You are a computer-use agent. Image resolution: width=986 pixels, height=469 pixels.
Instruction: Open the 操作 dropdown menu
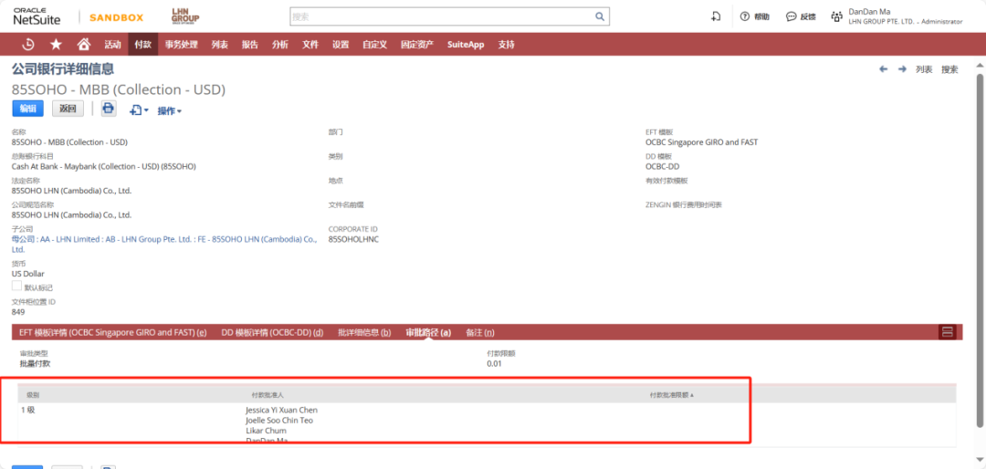click(169, 111)
